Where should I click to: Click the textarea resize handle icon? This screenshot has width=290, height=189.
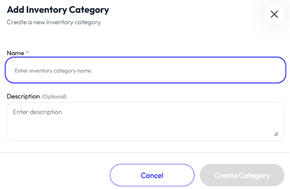276,134
